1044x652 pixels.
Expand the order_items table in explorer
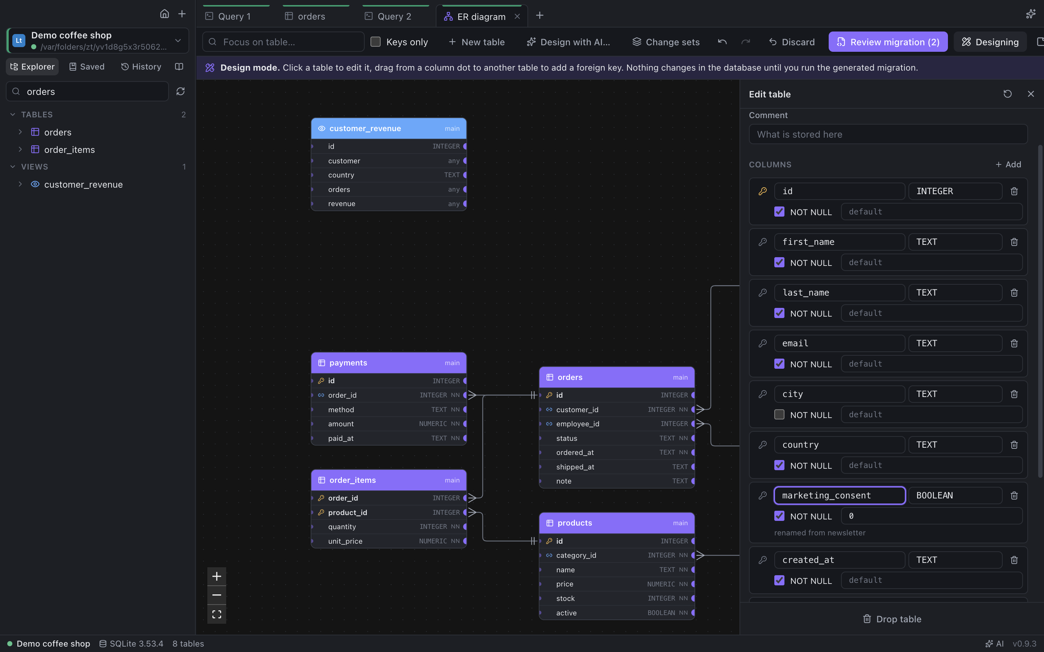[20, 149]
